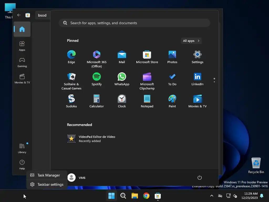
Task: Open Apps section in Store sidebar
Action: tap(22, 46)
